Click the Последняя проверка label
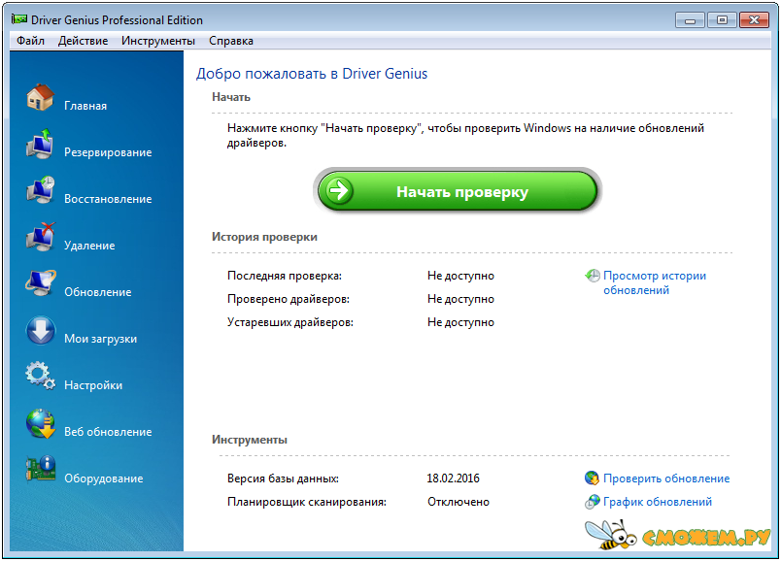 point(285,276)
